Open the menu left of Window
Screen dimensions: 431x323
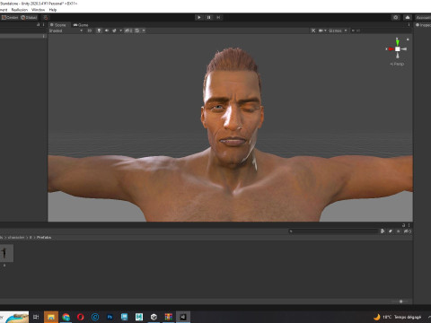20,10
